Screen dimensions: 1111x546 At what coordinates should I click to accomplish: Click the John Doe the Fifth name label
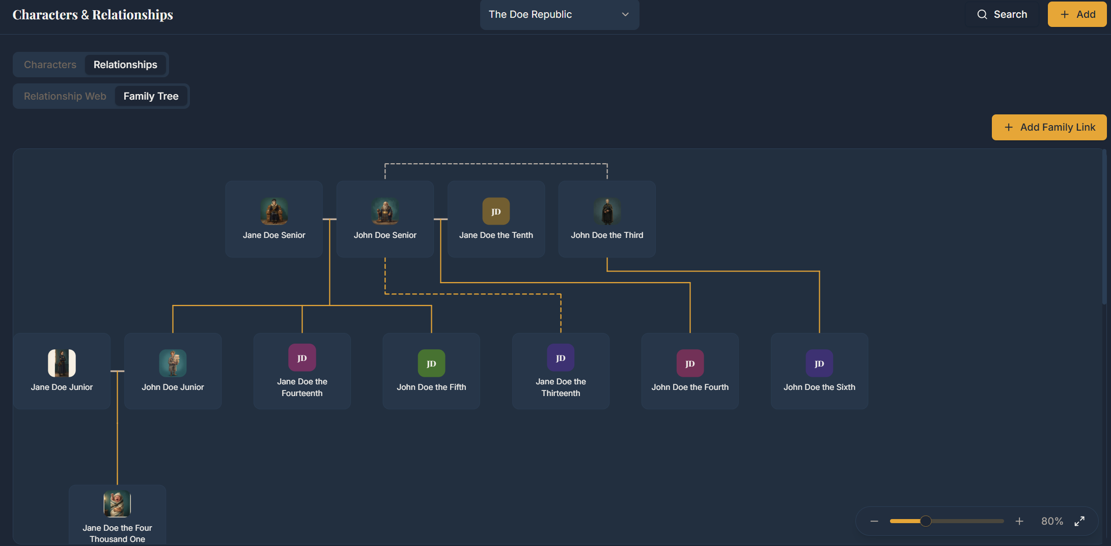click(x=431, y=387)
